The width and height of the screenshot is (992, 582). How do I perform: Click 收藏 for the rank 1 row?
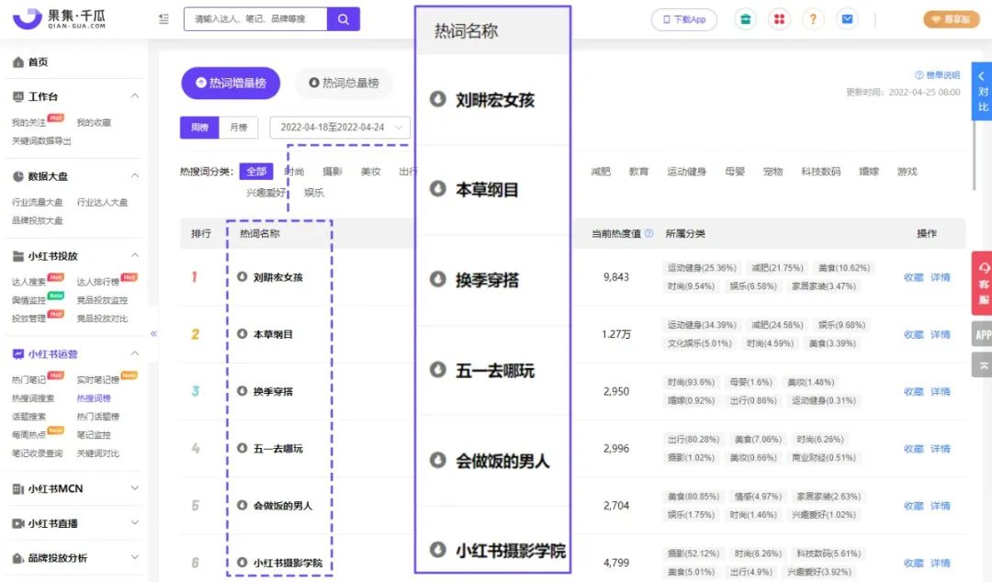point(914,277)
